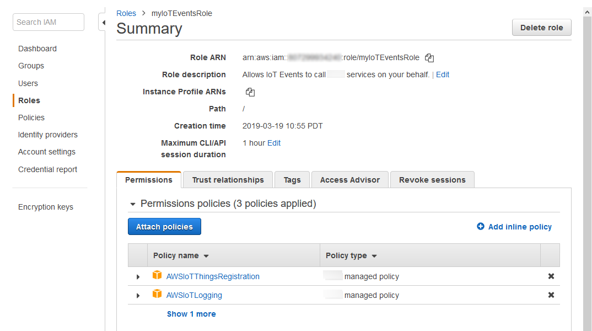Remove AWSIoTLogging policy with X icon
Viewport: 592px width, 331px height.
pos(551,295)
